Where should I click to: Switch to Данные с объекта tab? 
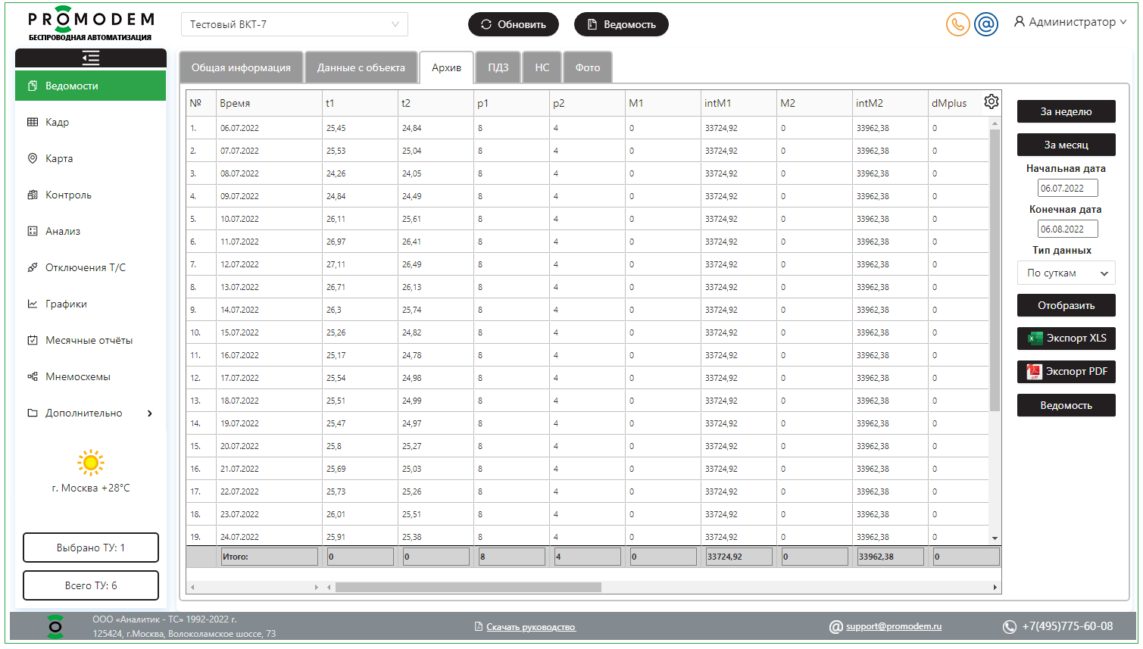[361, 67]
